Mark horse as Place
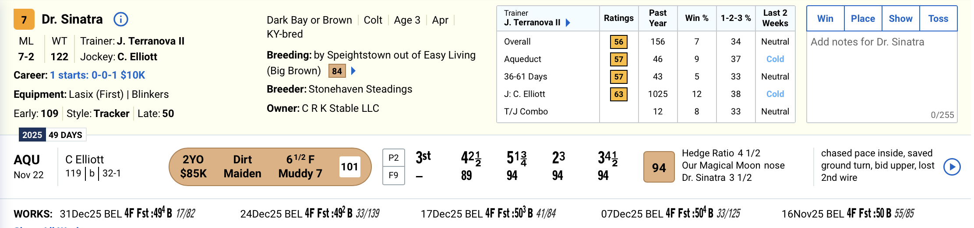This screenshot has width=974, height=228. (863, 19)
